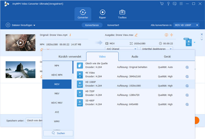
Task: Expand the Dateien hinzufügen dropdown arrow
Action: click(34, 25)
